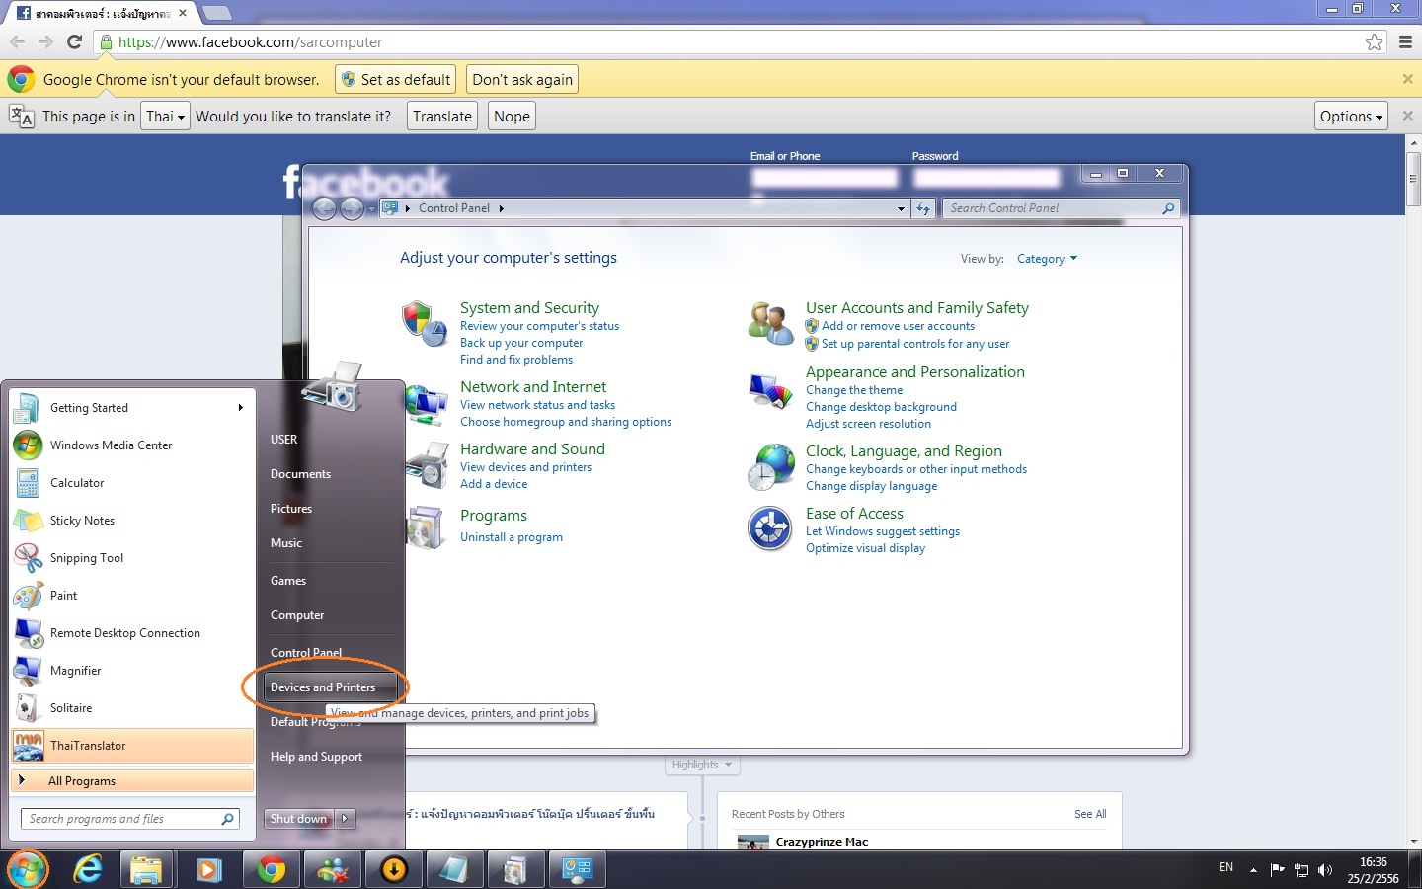Open View devices and printers link
The width and height of the screenshot is (1422, 889).
pos(525,467)
